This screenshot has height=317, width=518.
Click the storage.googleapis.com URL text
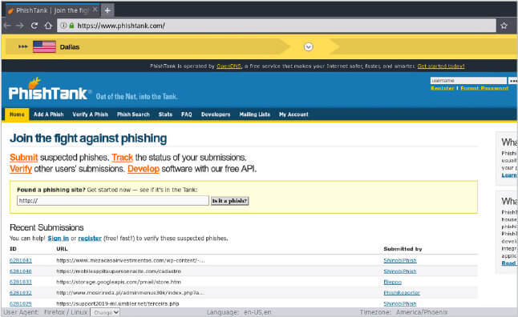pos(119,282)
